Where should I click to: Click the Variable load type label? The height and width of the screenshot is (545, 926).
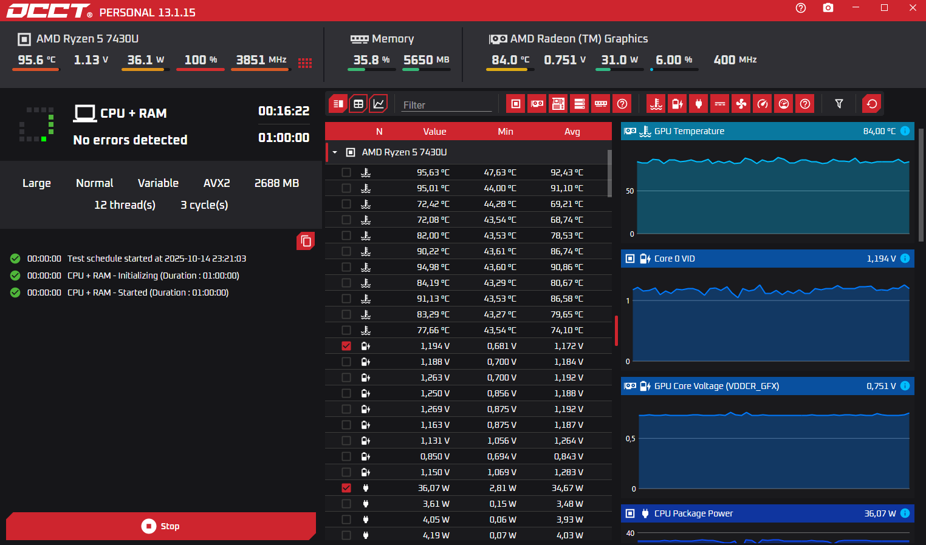158,183
